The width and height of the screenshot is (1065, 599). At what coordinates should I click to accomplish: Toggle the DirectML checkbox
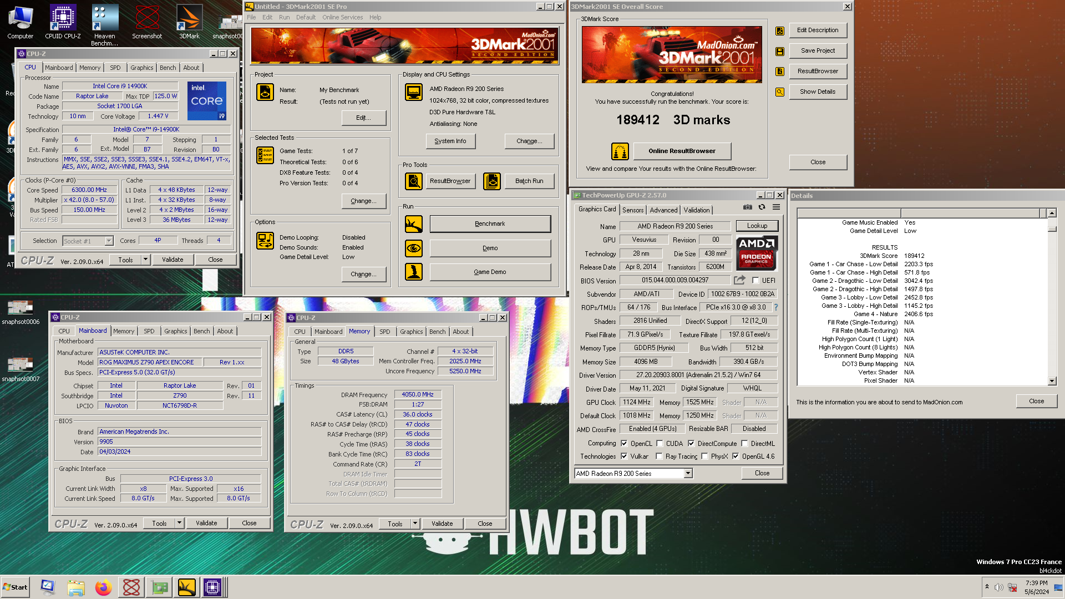744,444
